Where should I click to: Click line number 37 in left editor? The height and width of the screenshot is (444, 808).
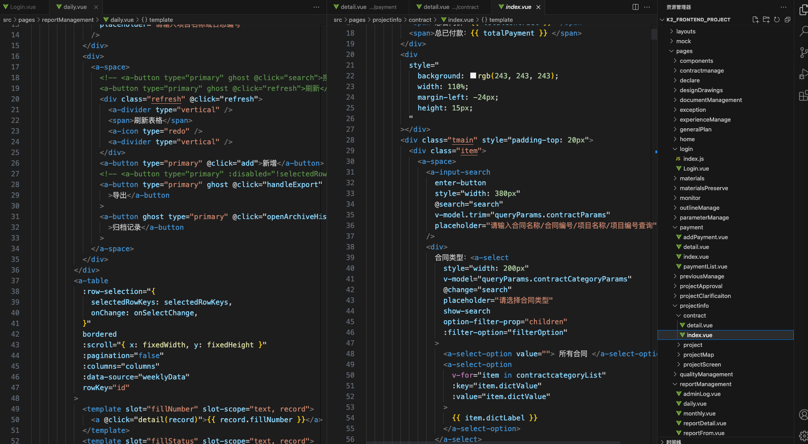[15, 281]
